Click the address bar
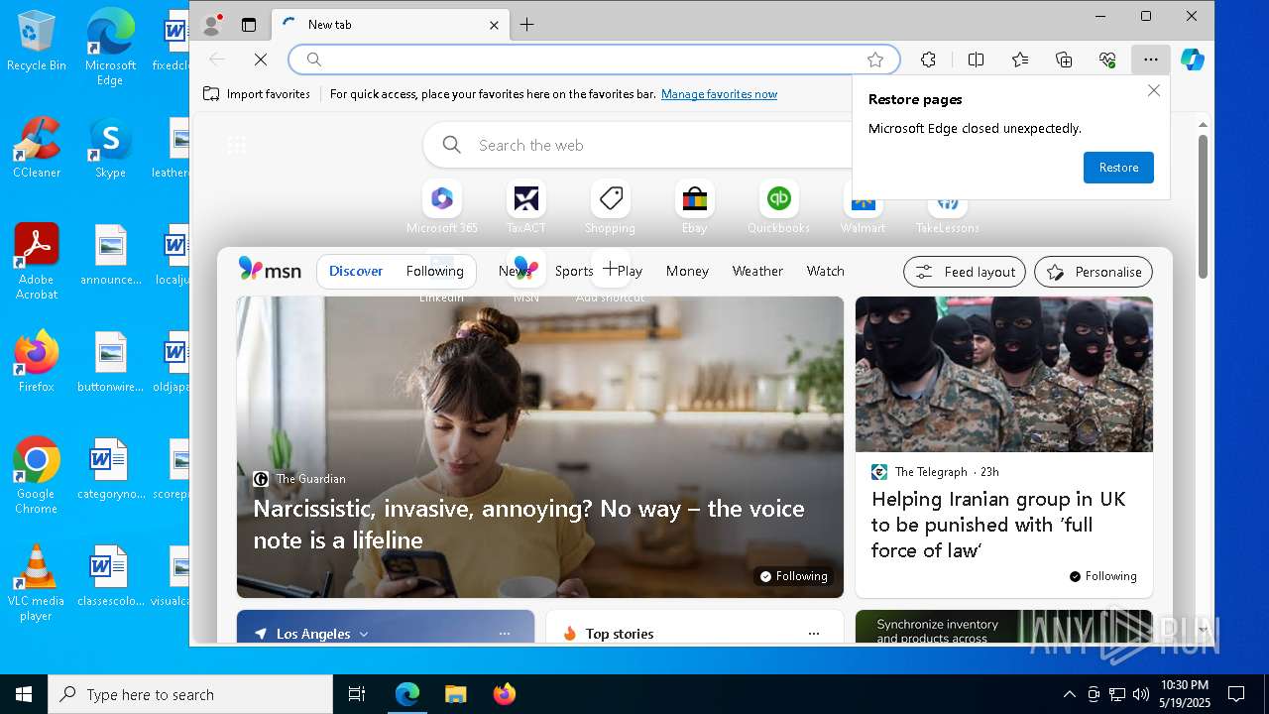Viewport: 1269px width, 714px height. coord(593,59)
